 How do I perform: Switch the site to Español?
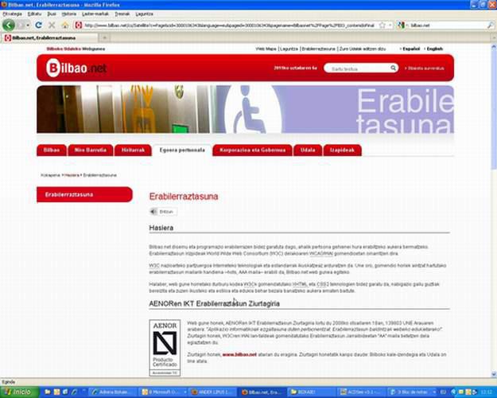pos(411,49)
